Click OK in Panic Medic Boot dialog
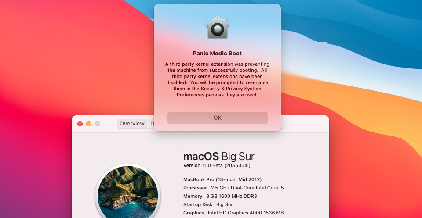The width and height of the screenshot is (422, 218). coord(218,118)
